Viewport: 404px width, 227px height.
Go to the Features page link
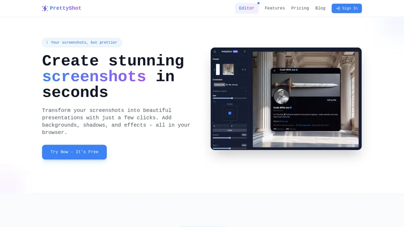(275, 8)
